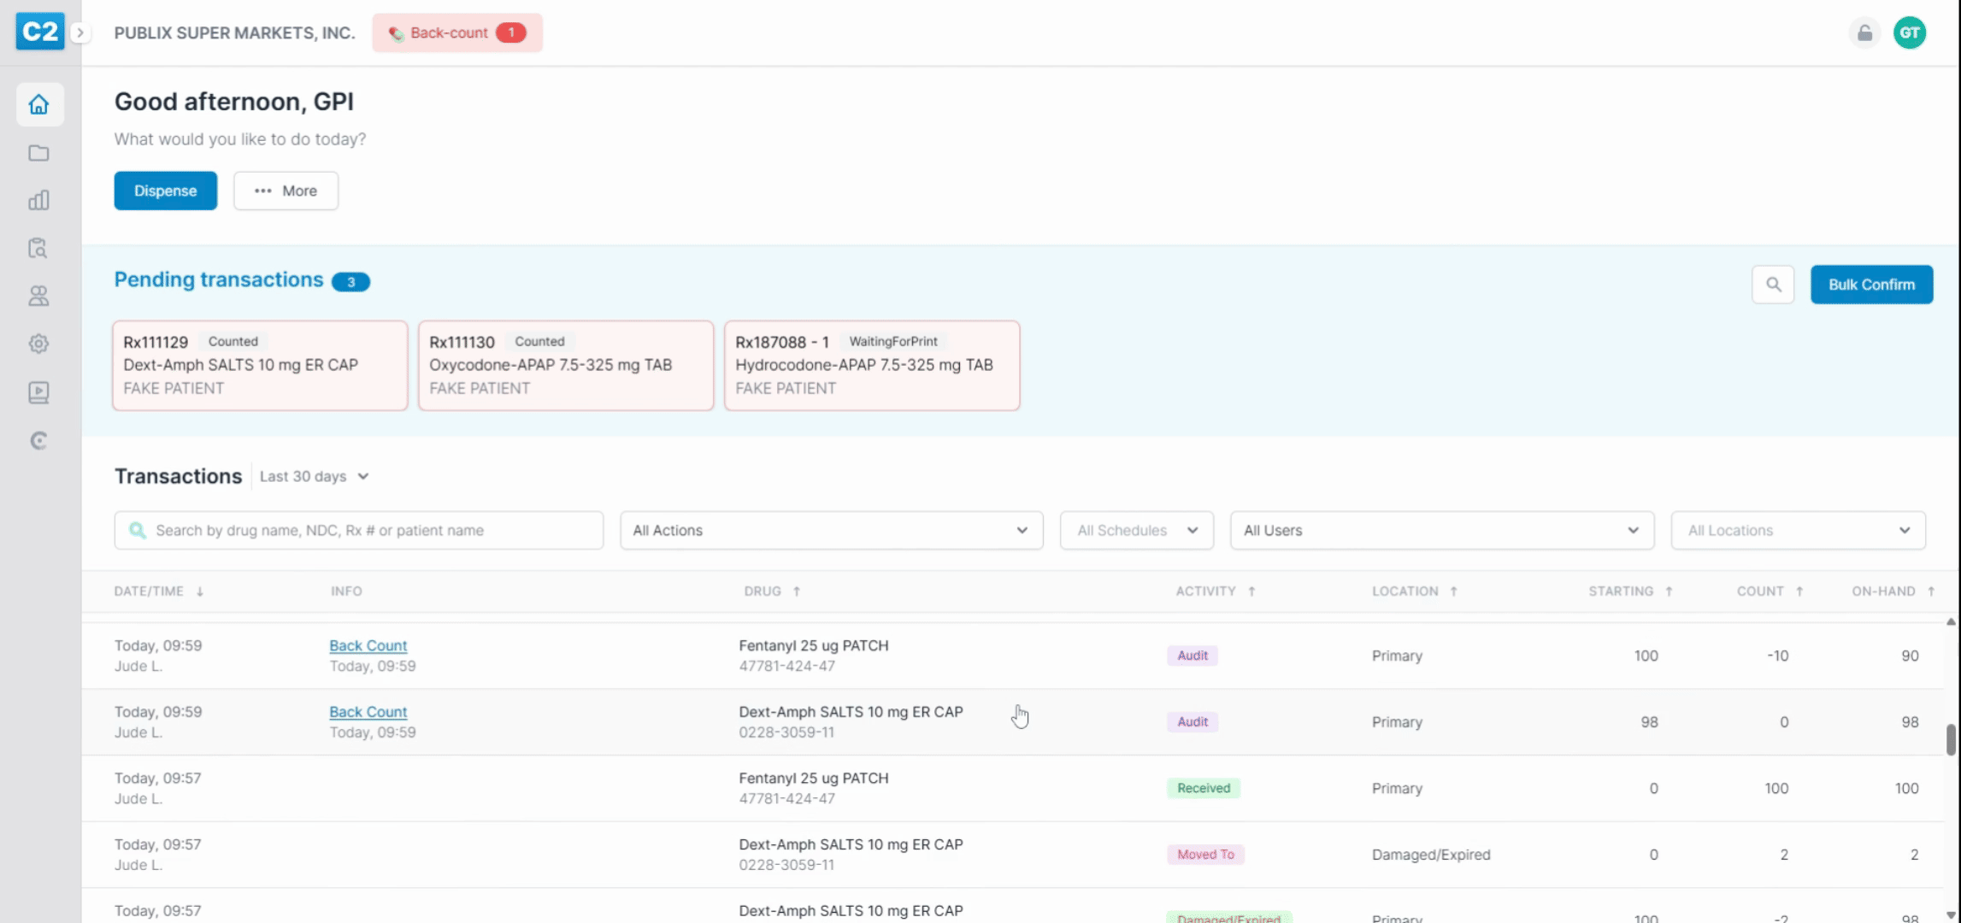Click the scrollbar up arrow of the table
Screen dimensions: 1961x923
pos(1951,622)
